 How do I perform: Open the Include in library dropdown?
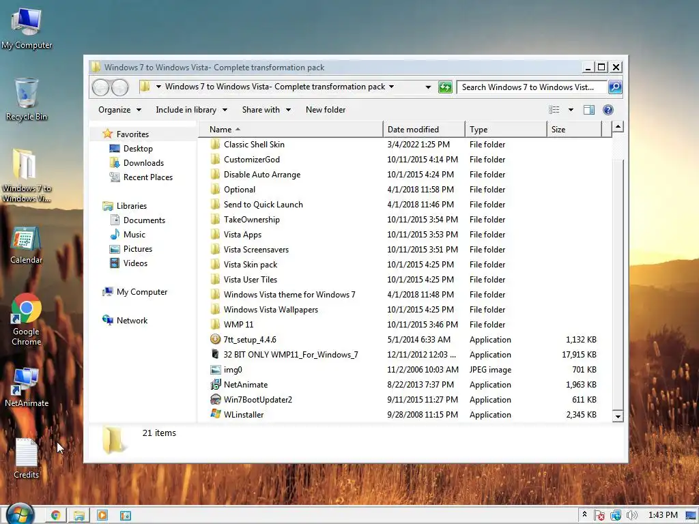coord(191,110)
